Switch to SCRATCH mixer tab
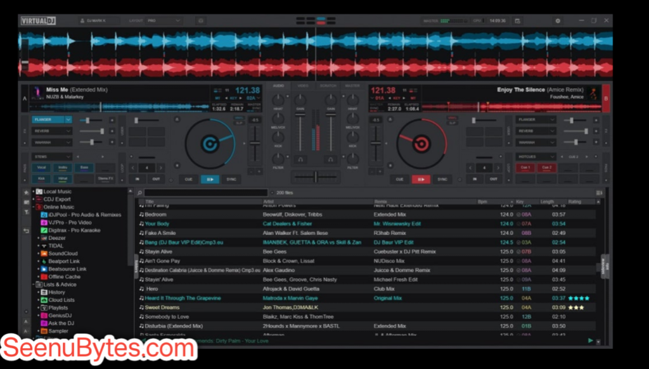The width and height of the screenshot is (649, 369). [328, 85]
